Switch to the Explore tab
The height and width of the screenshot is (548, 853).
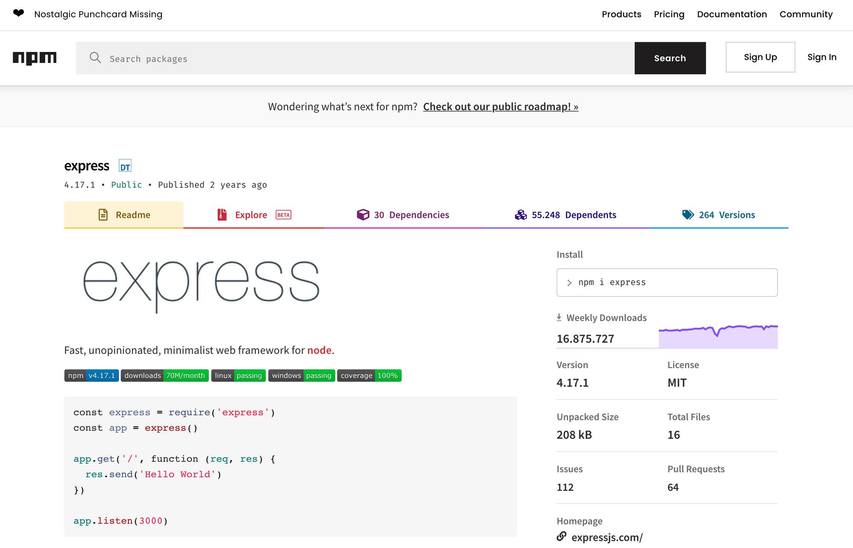pos(251,215)
